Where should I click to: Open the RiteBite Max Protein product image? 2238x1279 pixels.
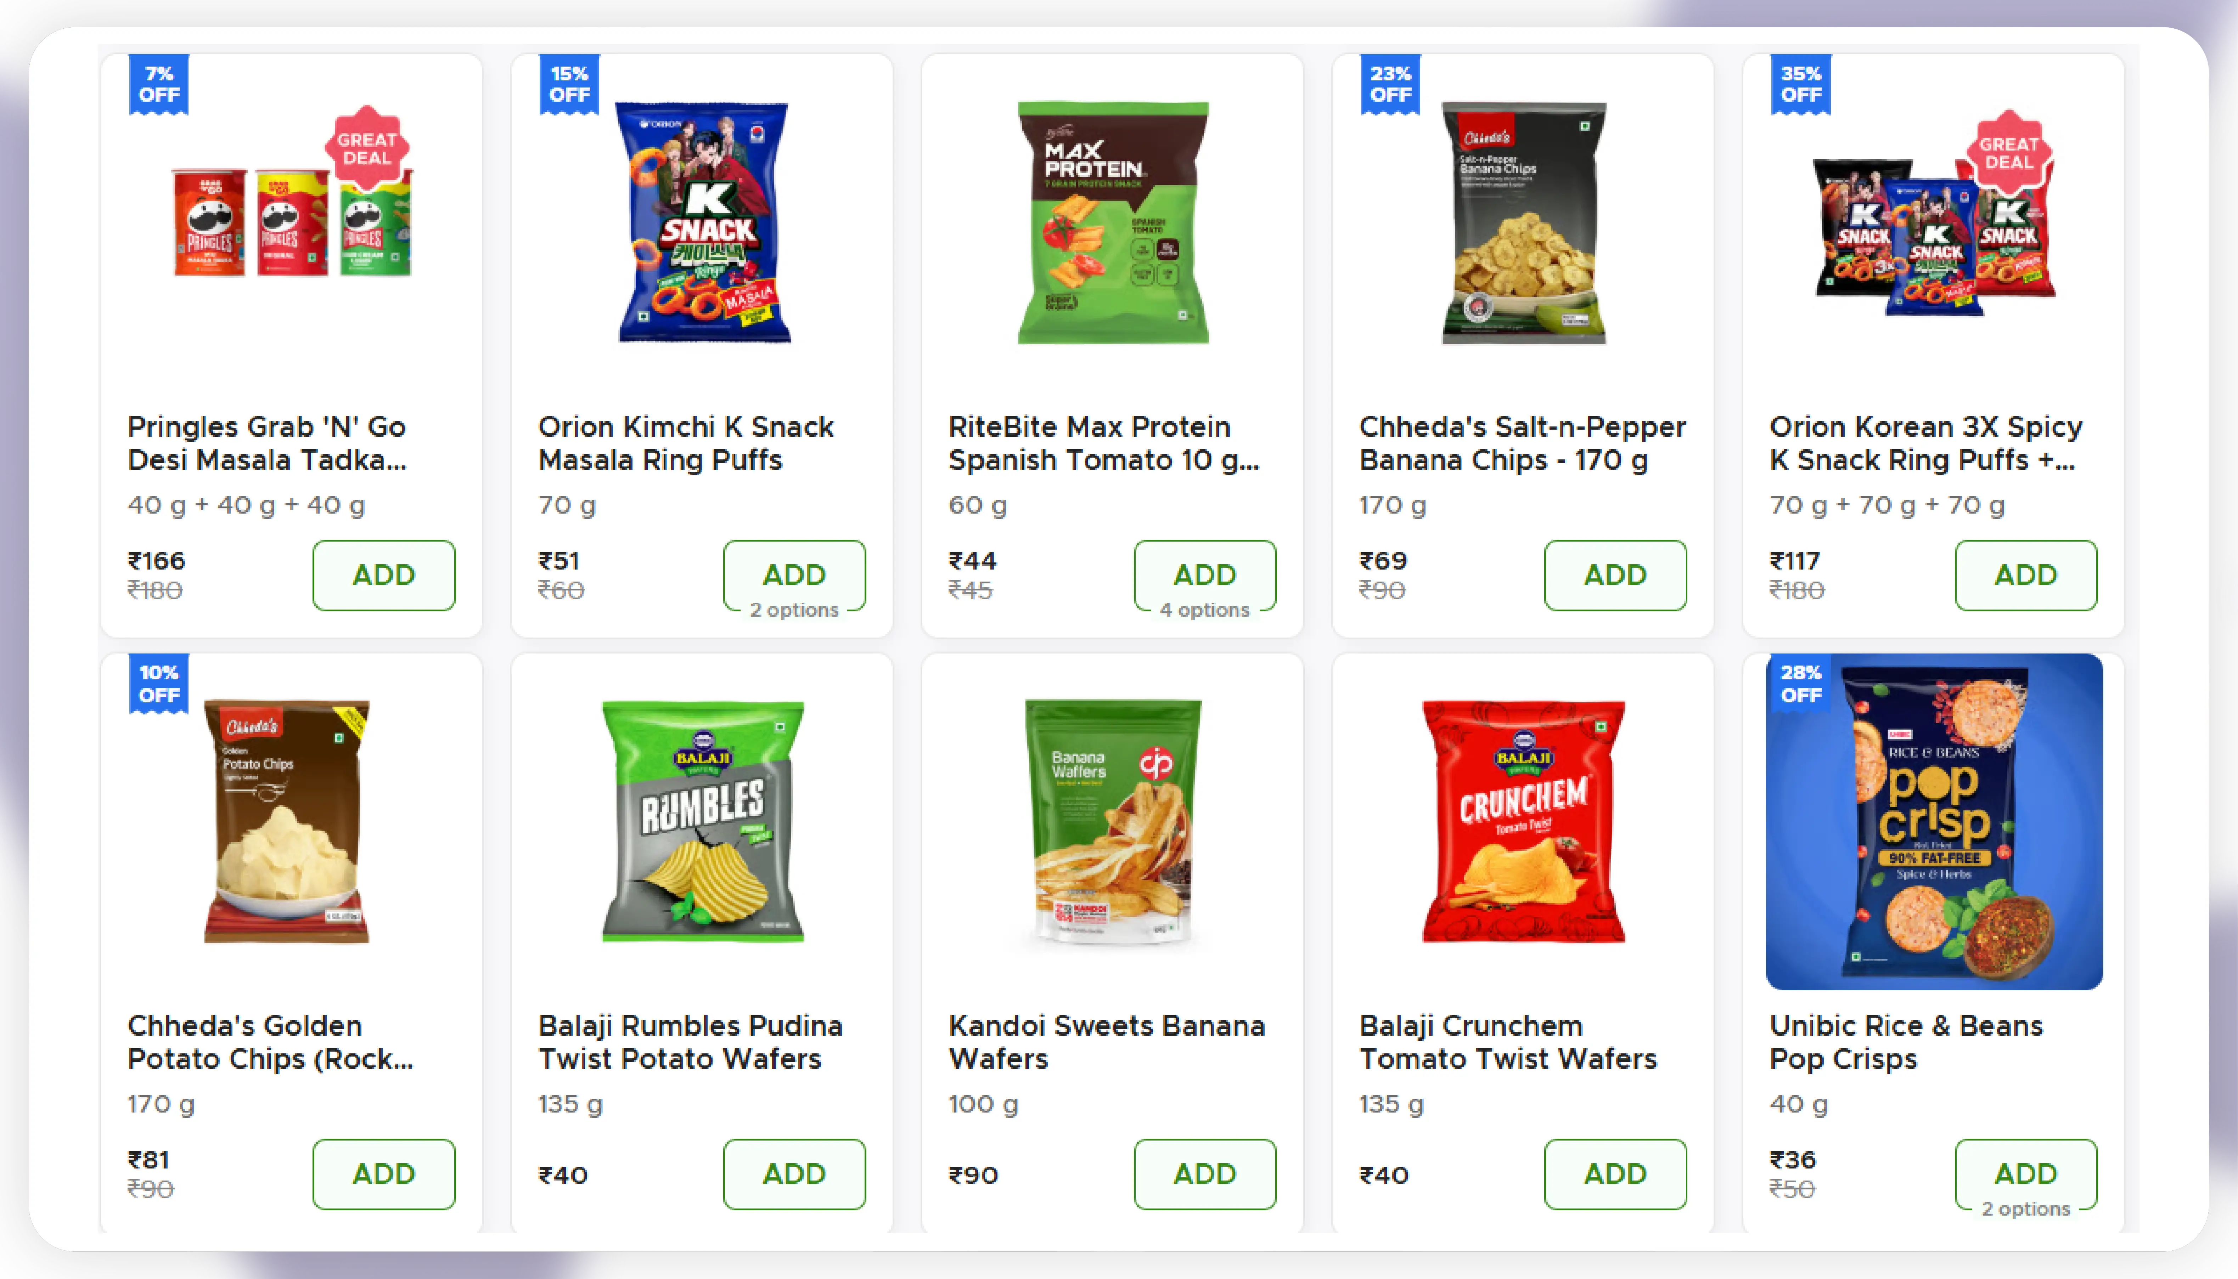(x=1112, y=222)
